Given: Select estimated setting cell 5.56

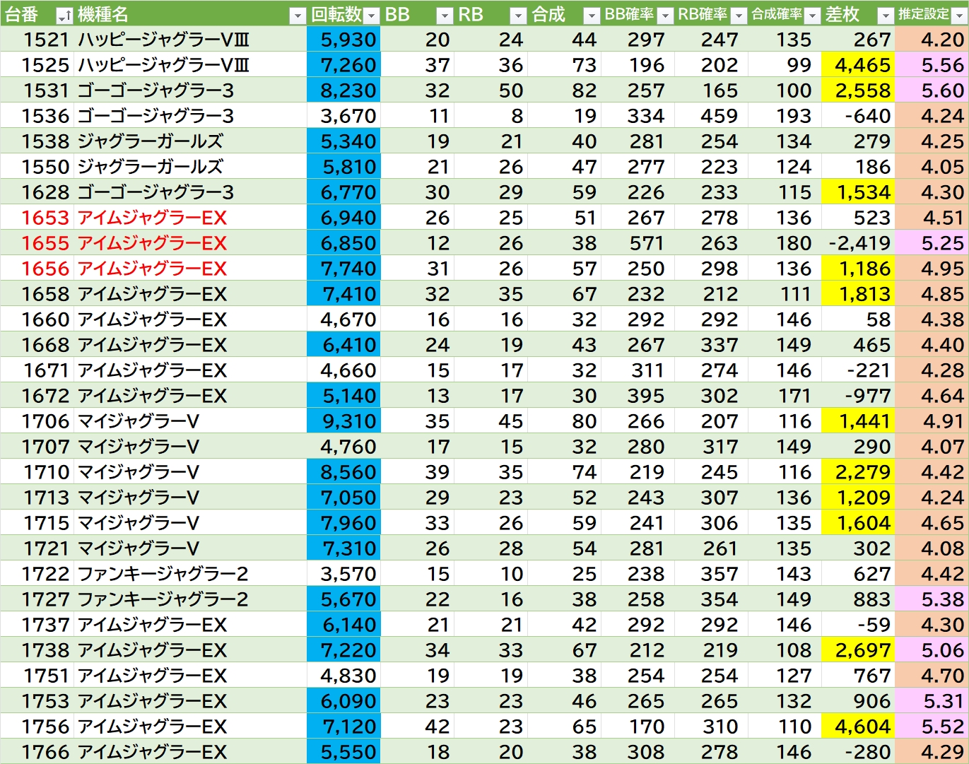Looking at the screenshot, I should pos(932,65).
